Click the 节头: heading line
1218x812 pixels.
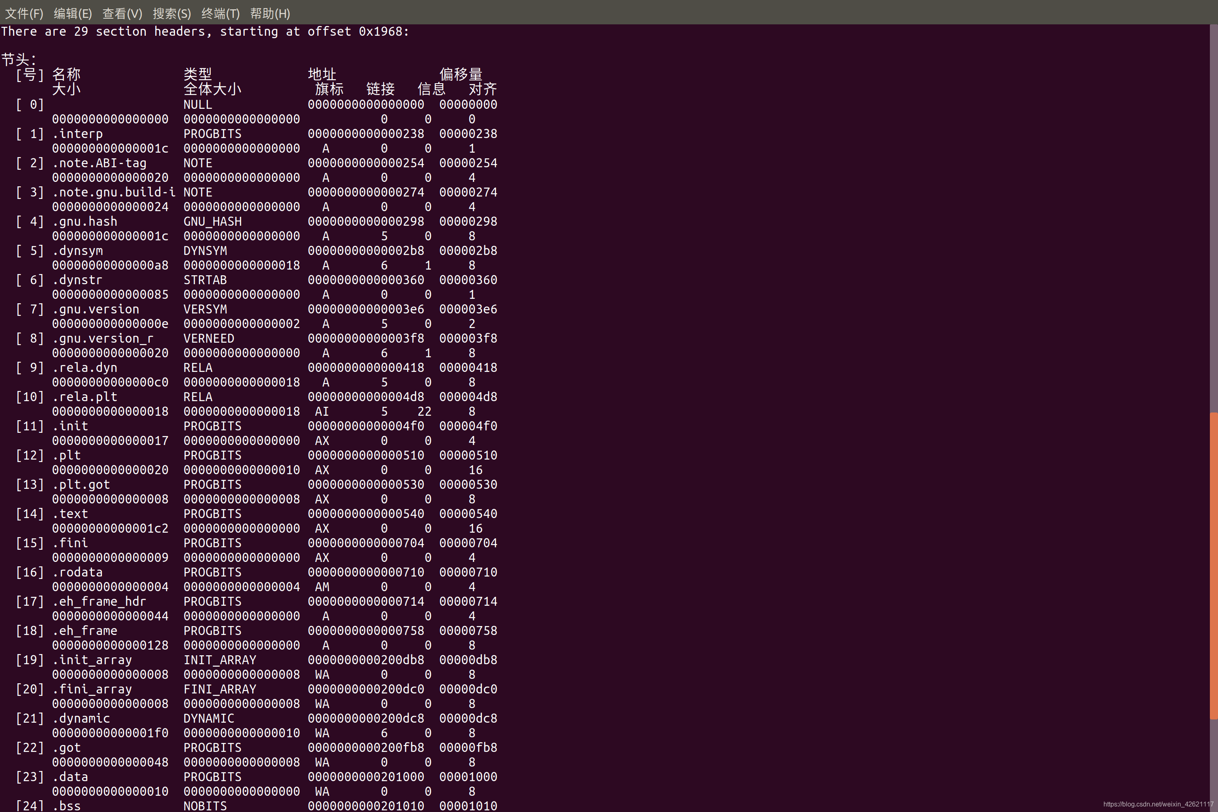19,60
